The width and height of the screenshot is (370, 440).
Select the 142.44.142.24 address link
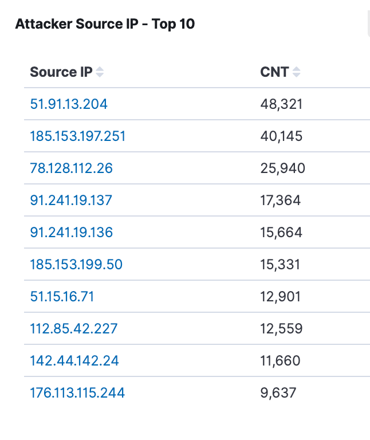(x=74, y=361)
